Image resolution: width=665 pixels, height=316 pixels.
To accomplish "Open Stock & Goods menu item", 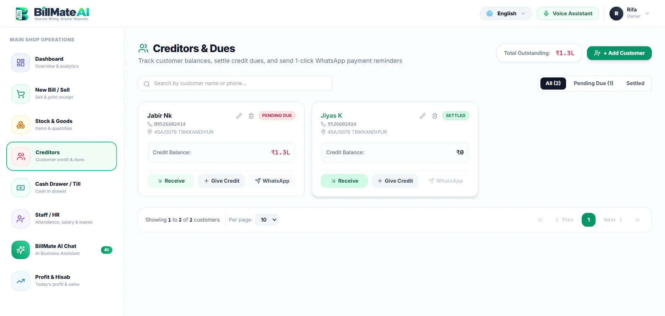I will [x=62, y=125].
